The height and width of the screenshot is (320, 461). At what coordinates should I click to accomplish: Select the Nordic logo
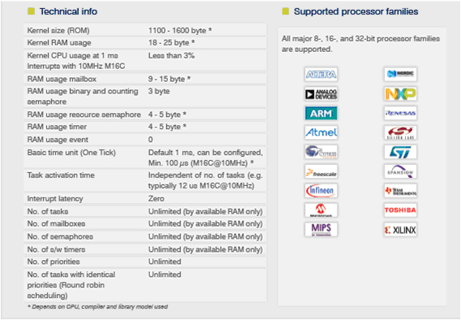point(400,74)
